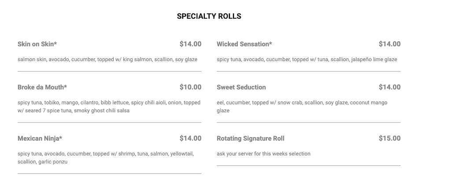Image resolution: width=450 pixels, height=194 pixels.
Task: Choose the Rotating Signature Roll title
Action: pyautogui.click(x=251, y=138)
